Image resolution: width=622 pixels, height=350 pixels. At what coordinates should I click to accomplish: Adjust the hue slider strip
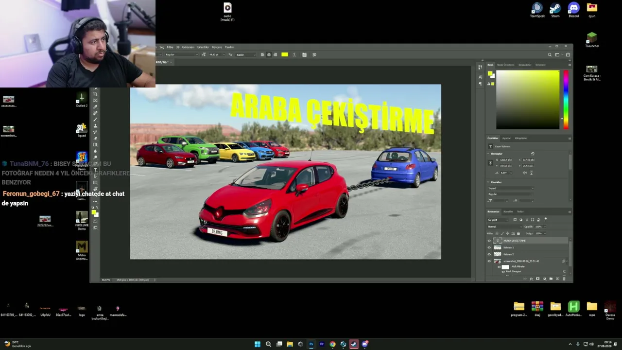tap(566, 100)
